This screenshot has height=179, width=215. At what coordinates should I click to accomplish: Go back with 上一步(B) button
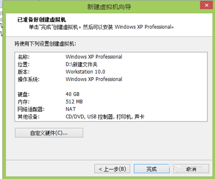point(112,169)
